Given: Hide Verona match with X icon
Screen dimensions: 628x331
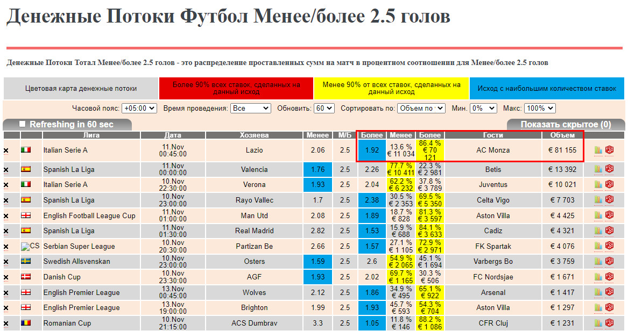Looking at the screenshot, I should (6, 185).
